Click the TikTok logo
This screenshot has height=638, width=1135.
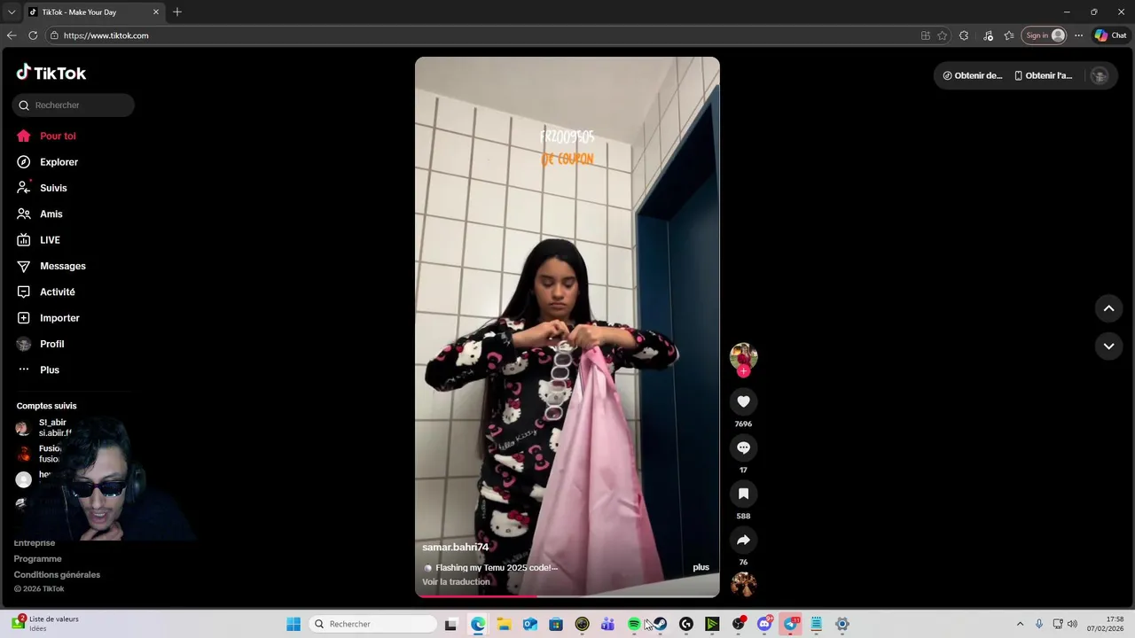[51, 73]
